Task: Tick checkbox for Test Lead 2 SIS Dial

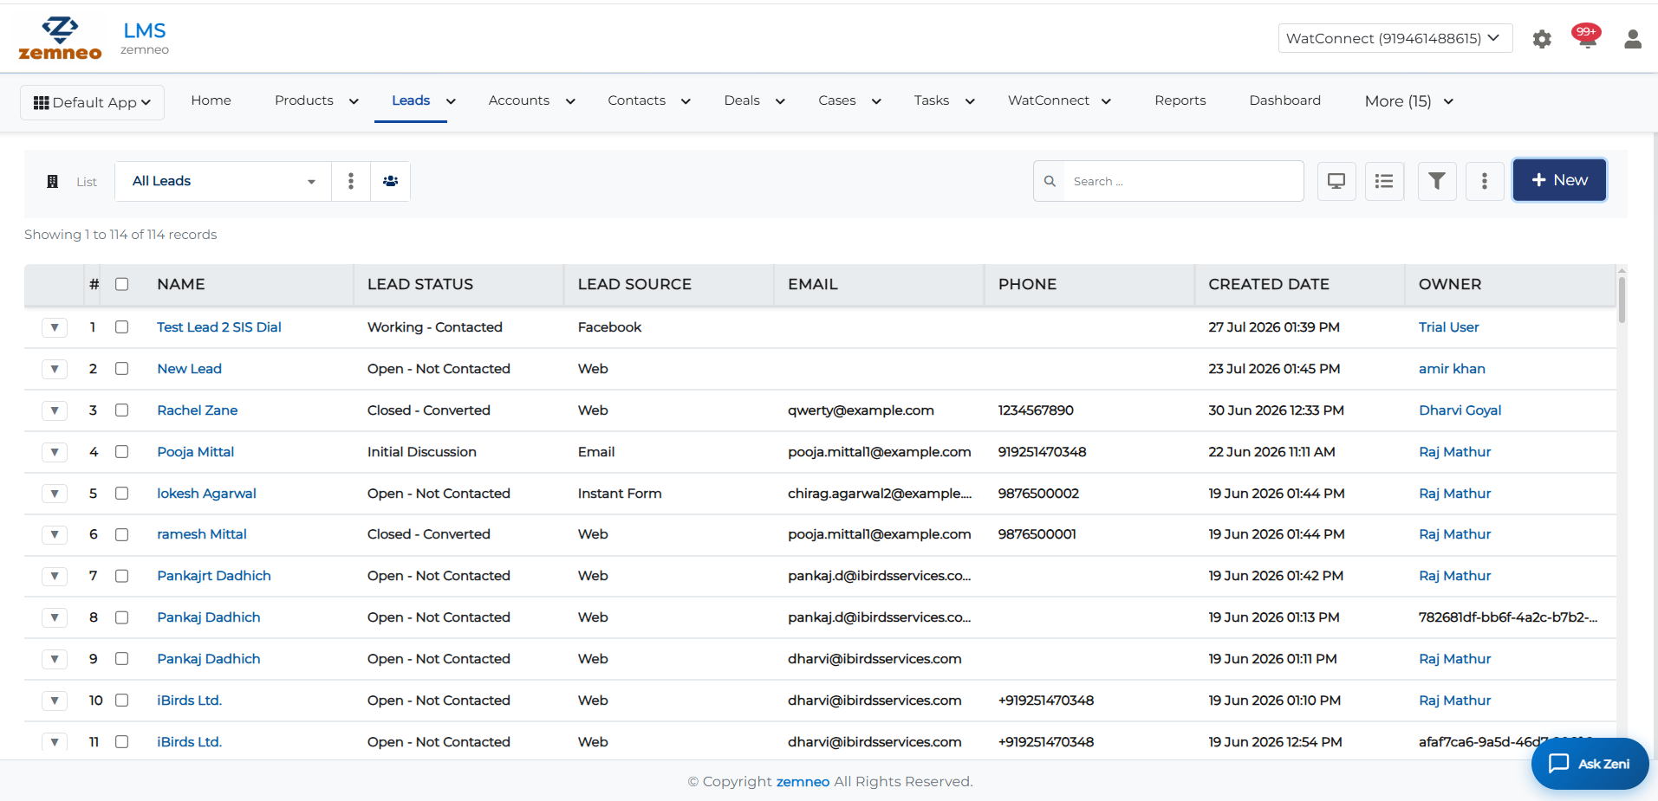Action: 121,327
